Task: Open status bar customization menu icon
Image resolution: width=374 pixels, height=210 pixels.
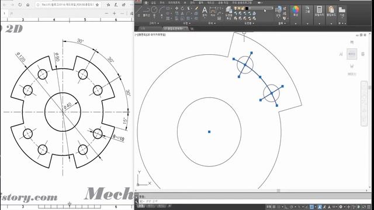Action: point(369,207)
